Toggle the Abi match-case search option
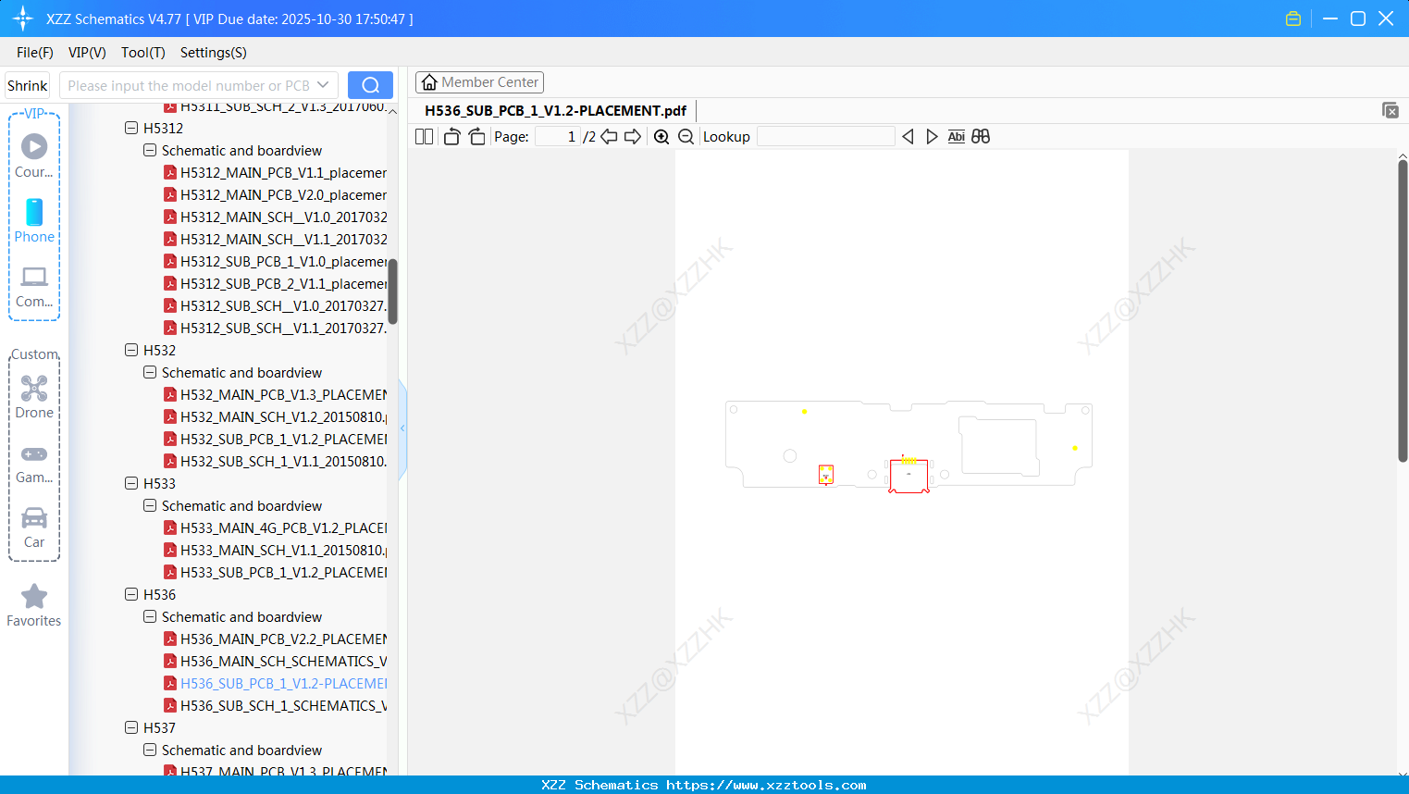The image size is (1409, 794). pyautogui.click(x=956, y=136)
